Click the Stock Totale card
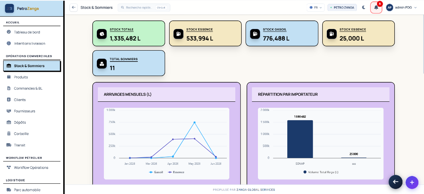 (x=129, y=33)
